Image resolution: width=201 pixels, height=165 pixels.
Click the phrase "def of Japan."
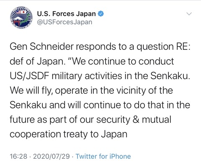(37, 61)
